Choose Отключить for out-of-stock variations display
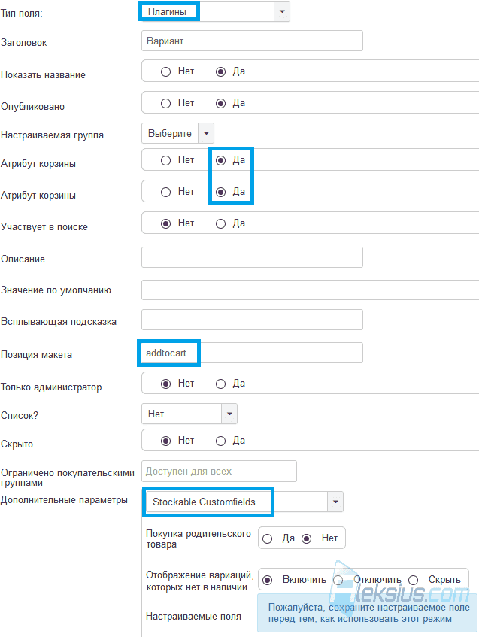Viewport: 479px width, 637px height. tap(338, 580)
